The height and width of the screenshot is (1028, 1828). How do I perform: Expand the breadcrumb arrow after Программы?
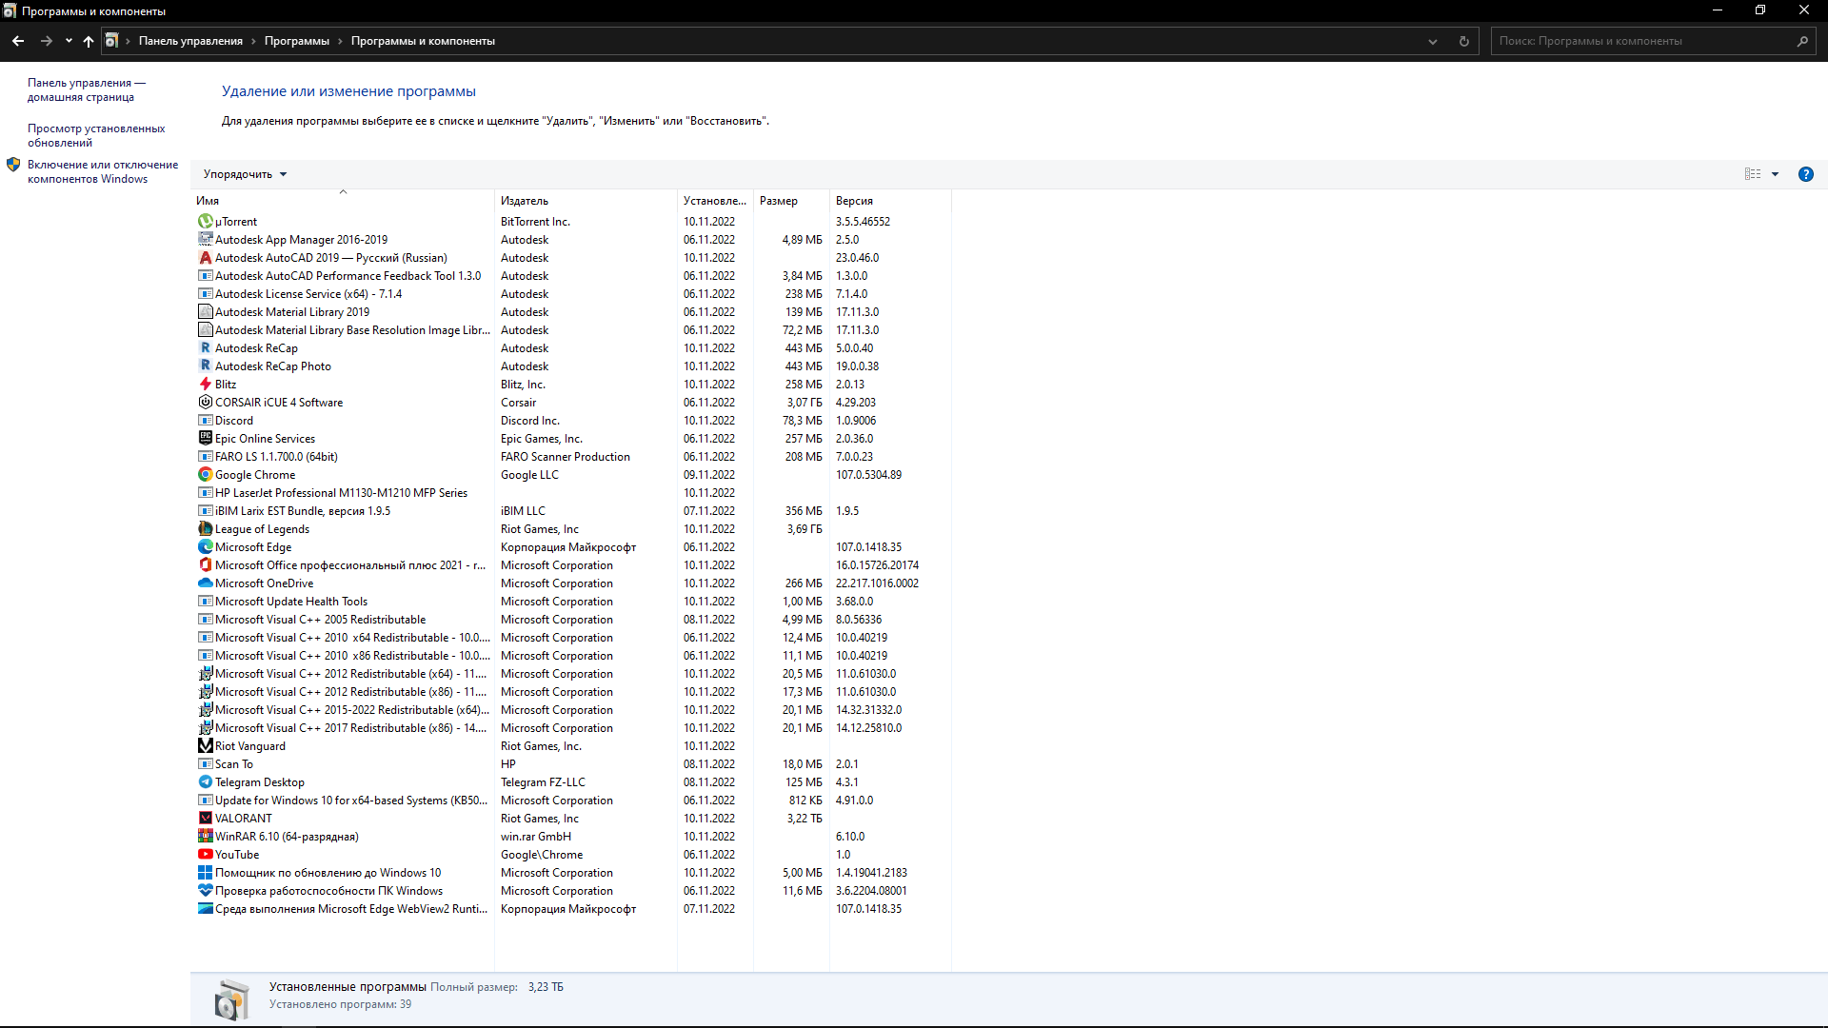tap(340, 41)
